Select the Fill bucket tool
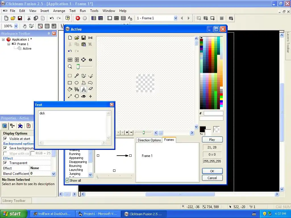Viewport: 291px width, 218px height. click(70, 89)
